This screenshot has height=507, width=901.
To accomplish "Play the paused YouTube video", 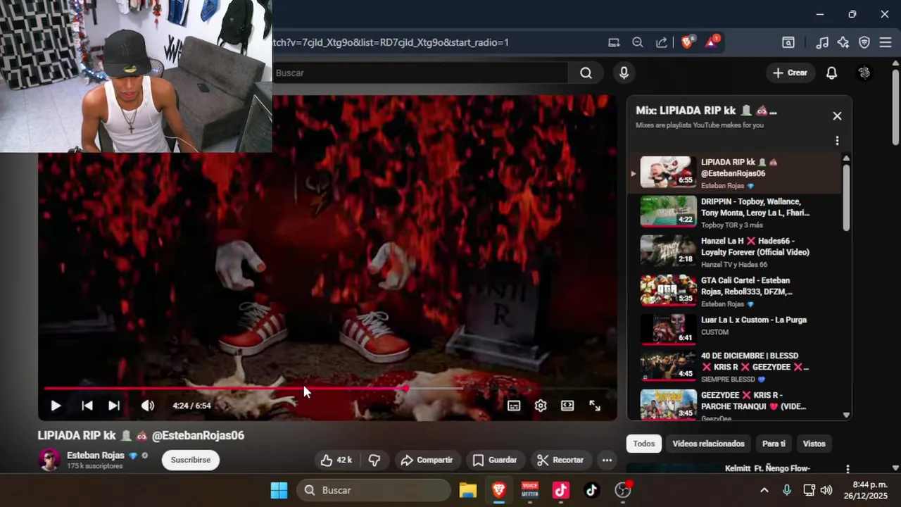I will click(x=56, y=406).
